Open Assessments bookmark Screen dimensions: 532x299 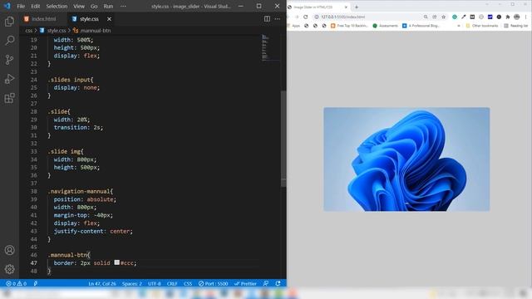(385, 26)
